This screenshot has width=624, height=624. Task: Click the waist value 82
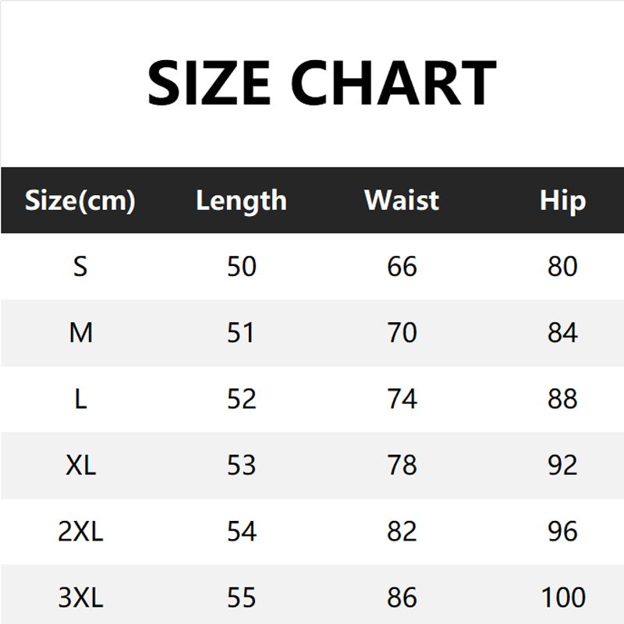click(402, 532)
